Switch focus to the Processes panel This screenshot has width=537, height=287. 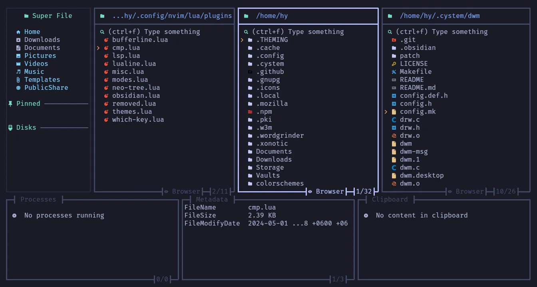click(38, 199)
